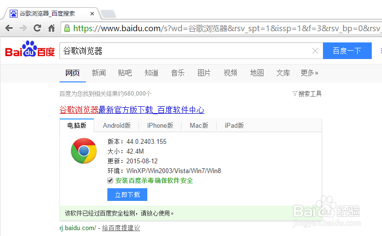Click the Chrome logo thumbnail

pyautogui.click(x=83, y=151)
